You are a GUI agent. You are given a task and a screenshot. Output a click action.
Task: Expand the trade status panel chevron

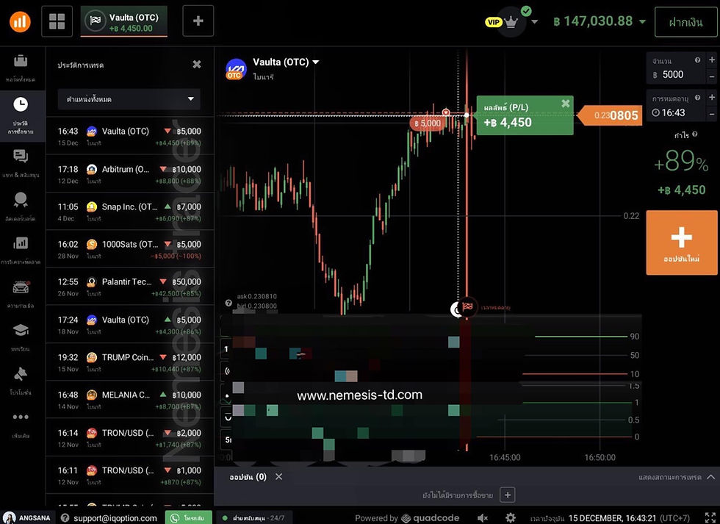(711, 477)
